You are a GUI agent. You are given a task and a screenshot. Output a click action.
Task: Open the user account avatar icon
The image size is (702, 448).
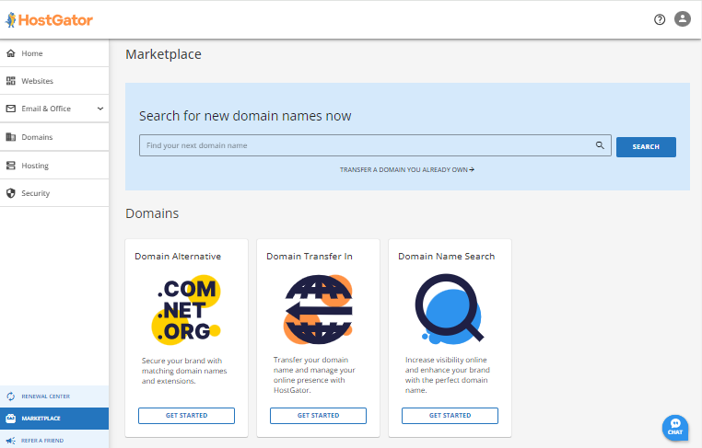click(683, 18)
